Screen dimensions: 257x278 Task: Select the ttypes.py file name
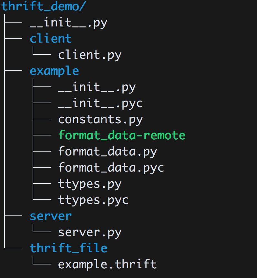pos(90,184)
